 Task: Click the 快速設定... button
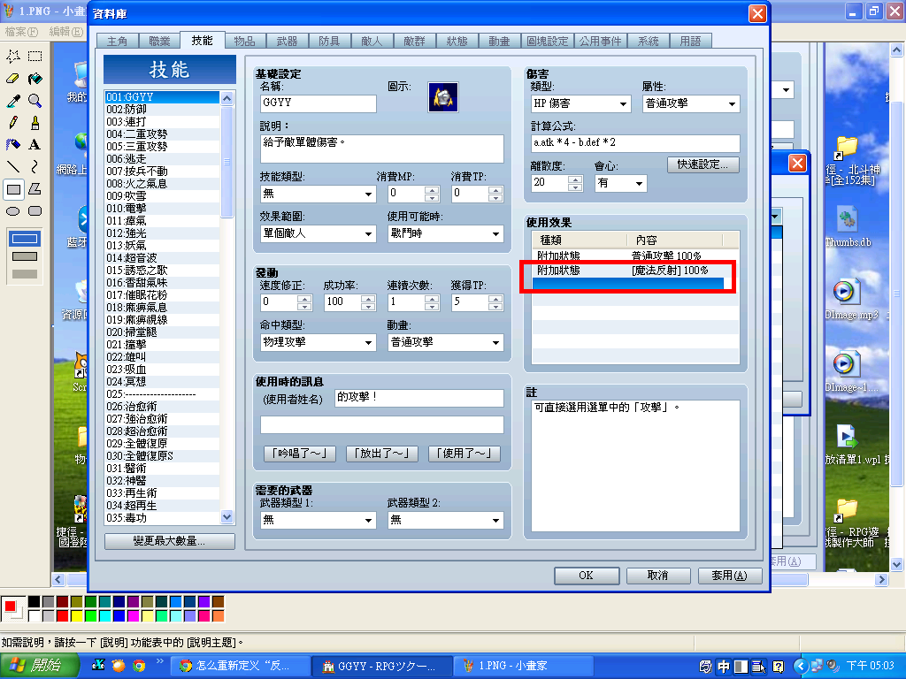[703, 164]
